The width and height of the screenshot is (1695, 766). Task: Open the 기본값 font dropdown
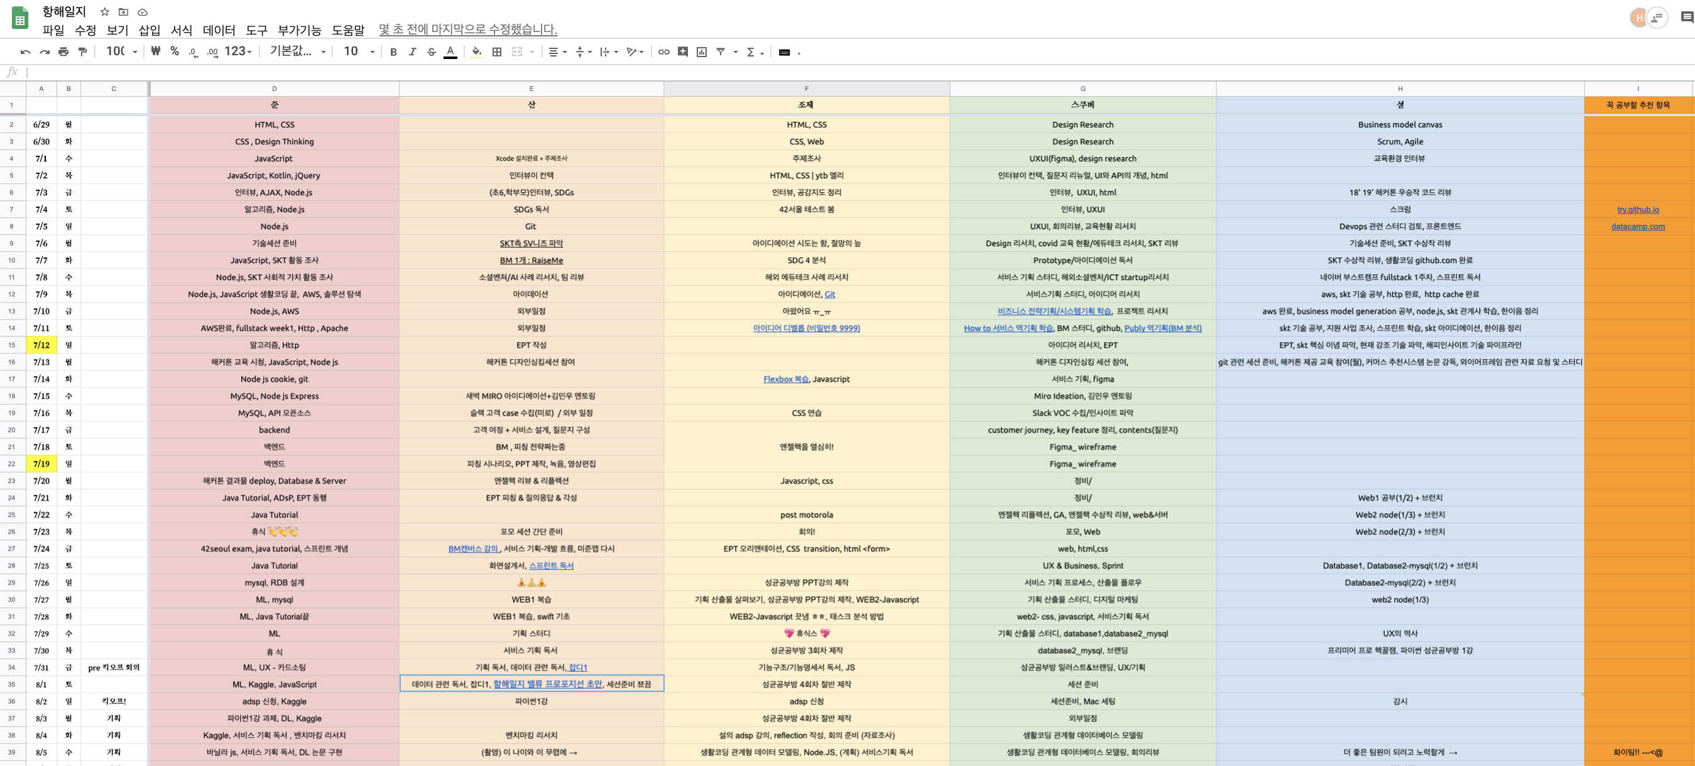click(x=297, y=52)
